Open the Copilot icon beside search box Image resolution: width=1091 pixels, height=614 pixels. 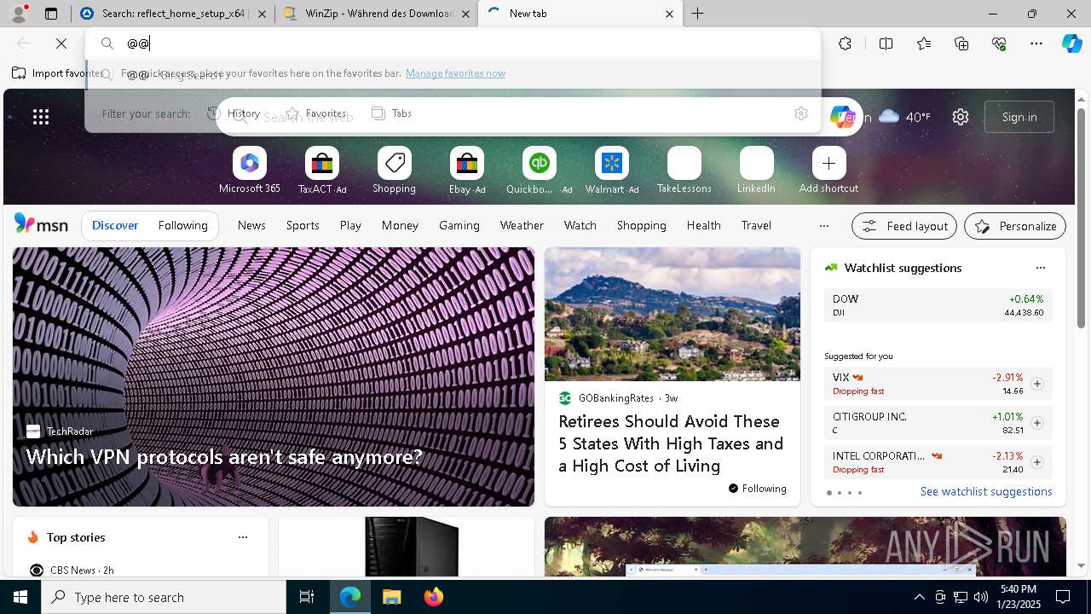tap(842, 117)
